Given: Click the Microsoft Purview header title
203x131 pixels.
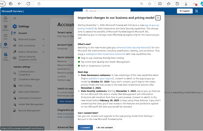Looking at the screenshot, I should click(12, 11).
